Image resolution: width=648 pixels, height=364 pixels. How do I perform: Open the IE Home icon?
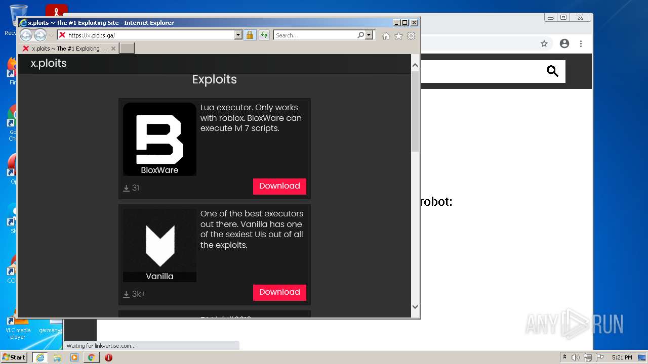(x=386, y=36)
